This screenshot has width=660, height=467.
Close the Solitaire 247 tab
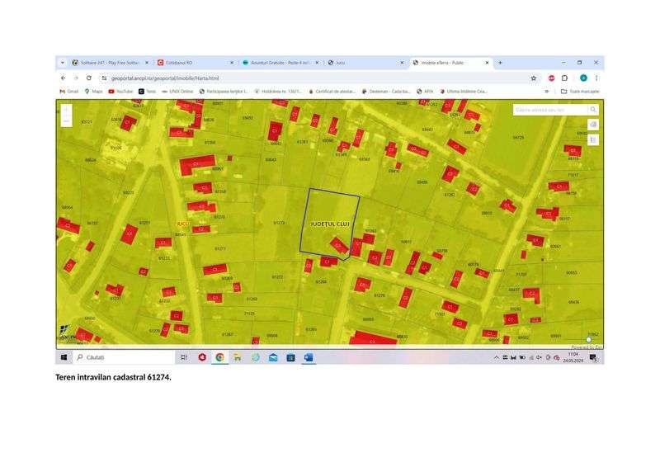pyautogui.click(x=147, y=63)
